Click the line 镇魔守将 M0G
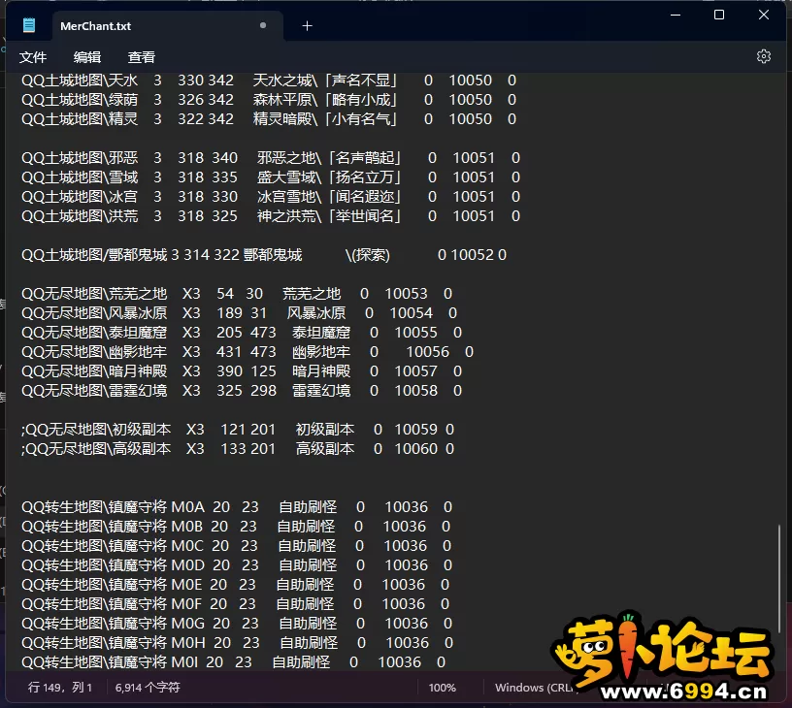 tap(237, 624)
